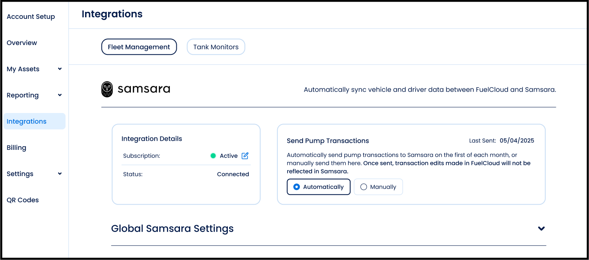Select the Fleet Management tab

click(139, 47)
